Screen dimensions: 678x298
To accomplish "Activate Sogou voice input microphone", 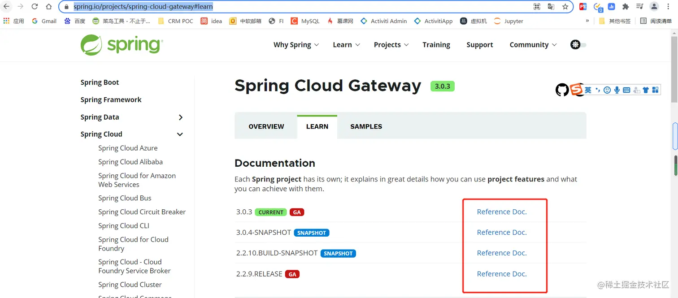I will tap(617, 90).
